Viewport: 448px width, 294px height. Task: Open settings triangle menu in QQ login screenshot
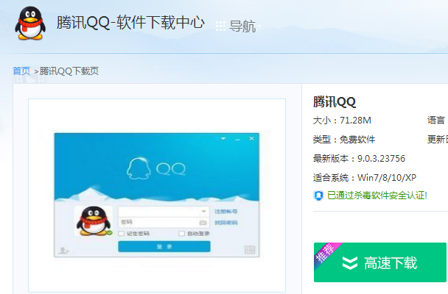pyautogui.click(x=223, y=139)
